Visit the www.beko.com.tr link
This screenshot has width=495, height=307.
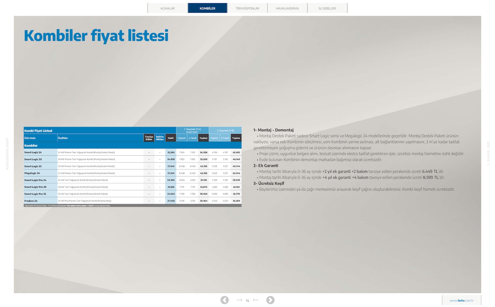462,301
